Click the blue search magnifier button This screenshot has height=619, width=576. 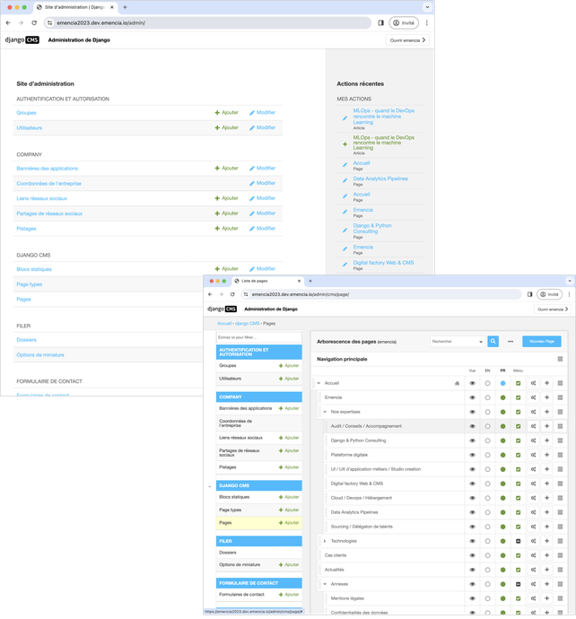click(x=493, y=341)
